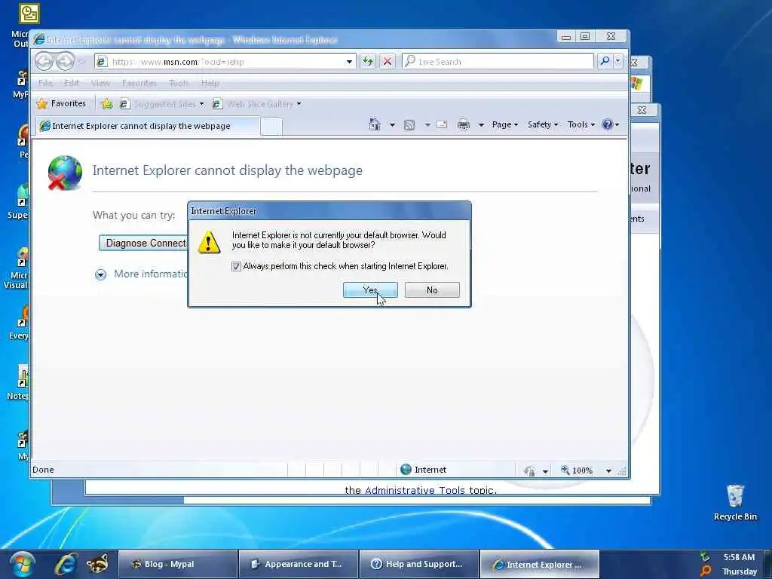Viewport: 772px width, 579px height.
Task: Open the View menu
Action: point(100,83)
